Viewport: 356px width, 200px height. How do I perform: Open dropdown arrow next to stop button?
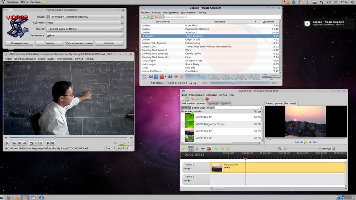tap(165, 77)
